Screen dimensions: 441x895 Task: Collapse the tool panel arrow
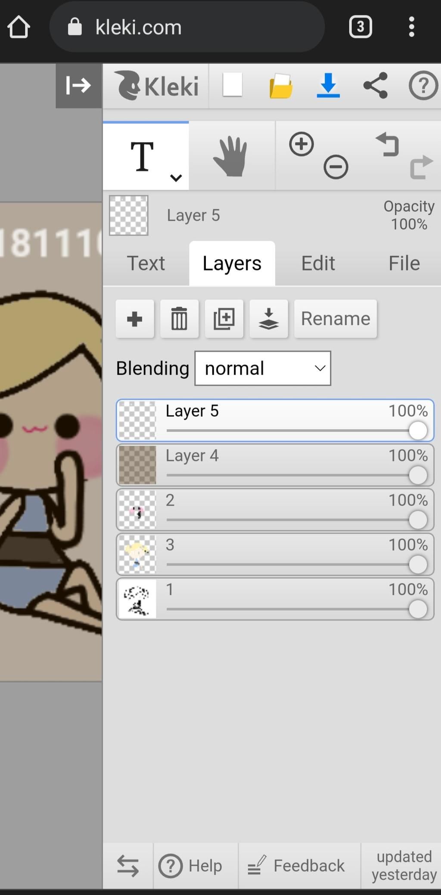tap(78, 85)
